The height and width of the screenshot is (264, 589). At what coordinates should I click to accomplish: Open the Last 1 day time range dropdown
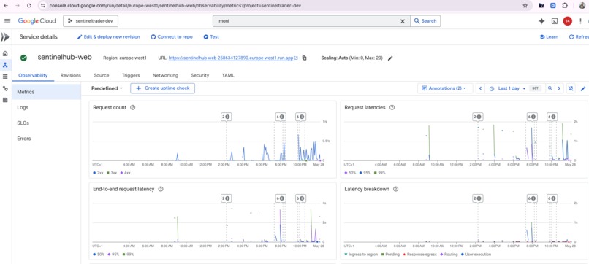(x=507, y=88)
